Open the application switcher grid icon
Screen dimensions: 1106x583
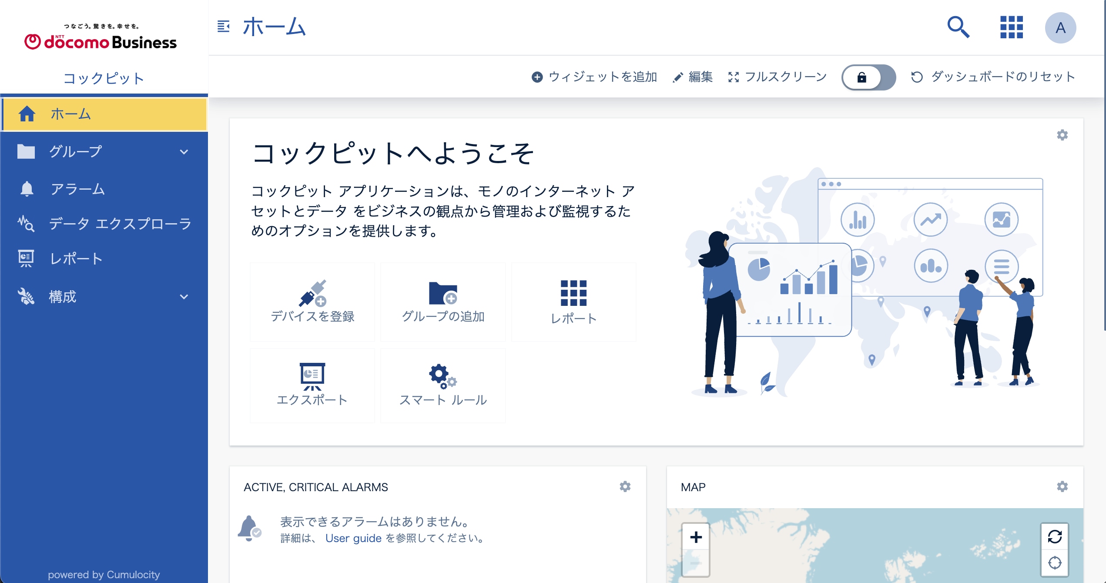pyautogui.click(x=1011, y=27)
